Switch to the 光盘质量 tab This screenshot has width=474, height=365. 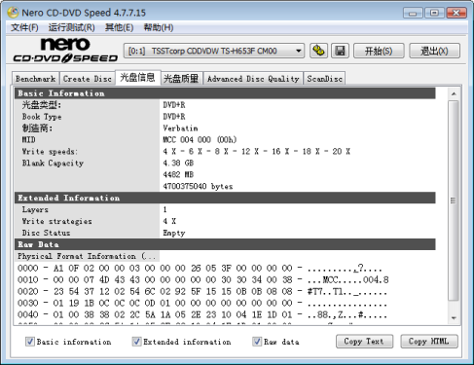click(181, 79)
